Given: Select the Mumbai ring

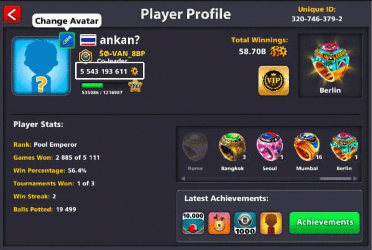Looking at the screenshot, I should point(307,152).
